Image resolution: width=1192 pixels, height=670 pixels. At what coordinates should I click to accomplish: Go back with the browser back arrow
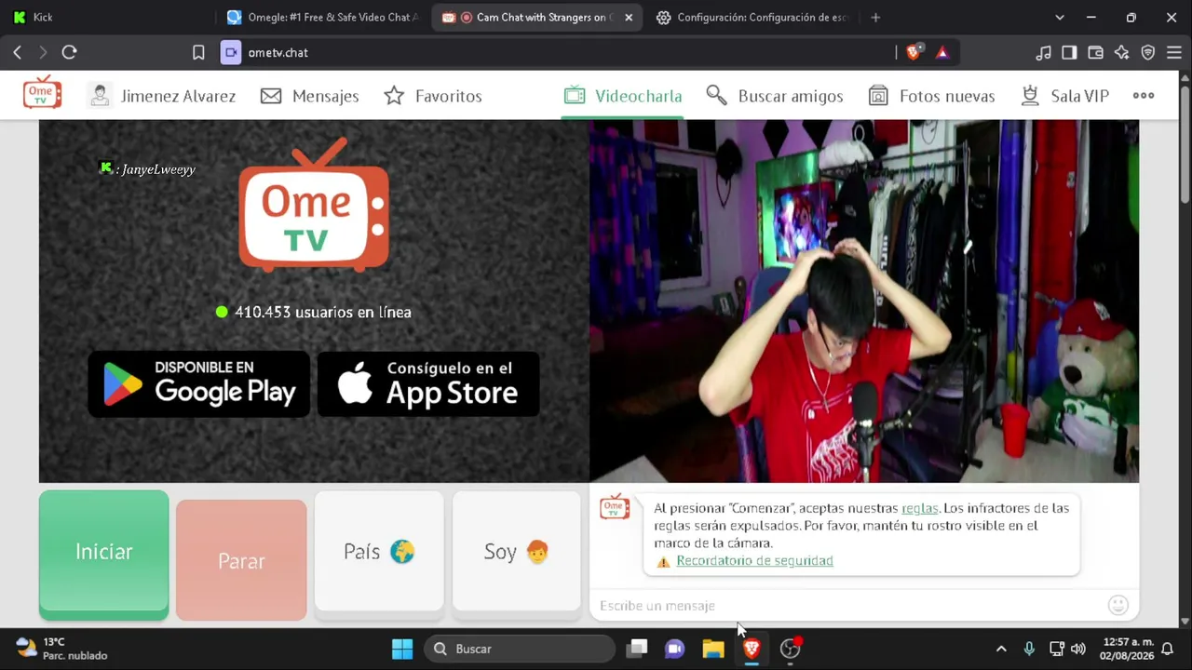pos(18,53)
